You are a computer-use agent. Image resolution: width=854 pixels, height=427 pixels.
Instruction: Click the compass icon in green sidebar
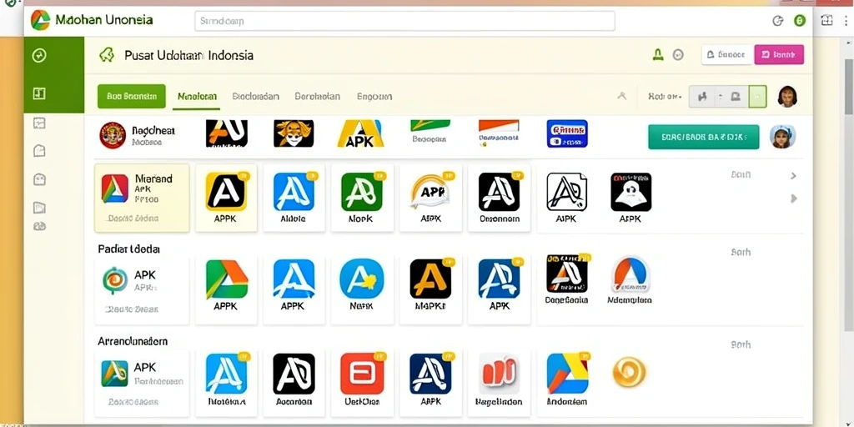[39, 55]
